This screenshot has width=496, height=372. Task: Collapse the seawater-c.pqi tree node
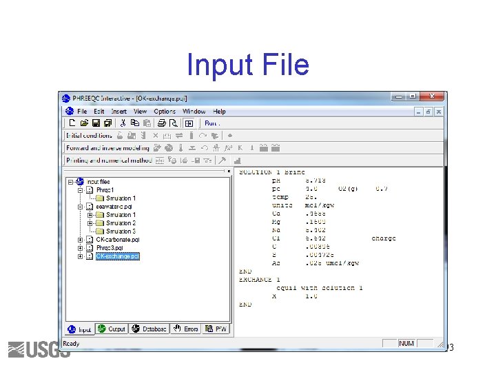(x=81, y=207)
